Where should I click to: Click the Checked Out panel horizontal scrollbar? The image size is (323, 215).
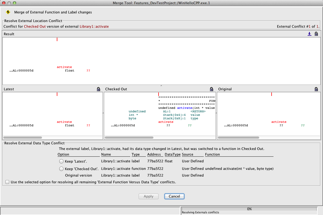pyautogui.click(x=129, y=138)
